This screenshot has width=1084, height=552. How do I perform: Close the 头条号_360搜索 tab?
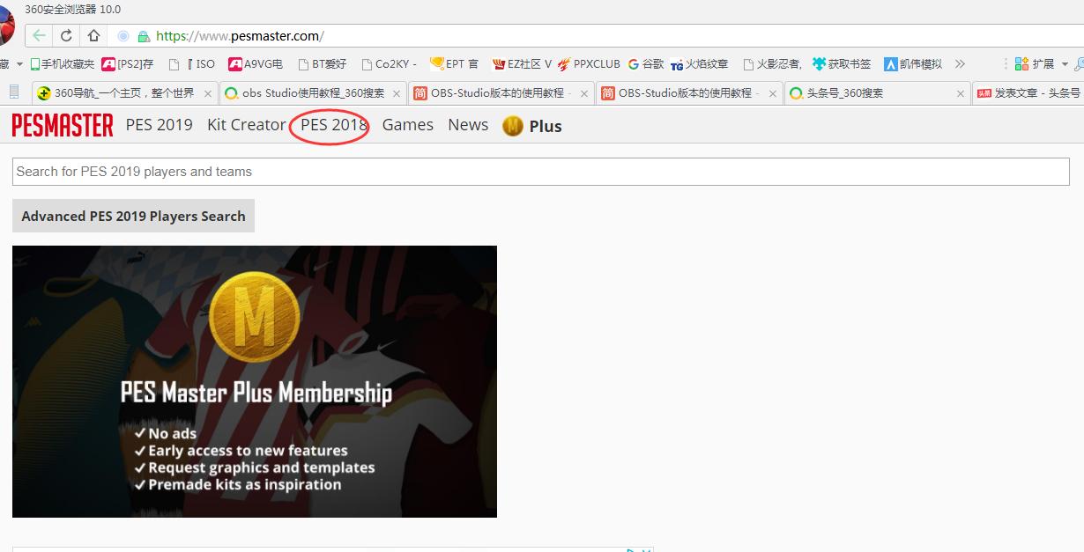pos(961,93)
